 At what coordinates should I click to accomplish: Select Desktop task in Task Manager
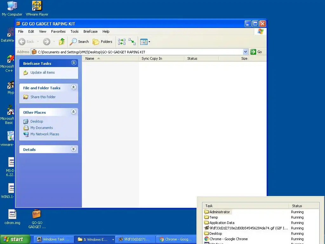click(x=261, y=234)
